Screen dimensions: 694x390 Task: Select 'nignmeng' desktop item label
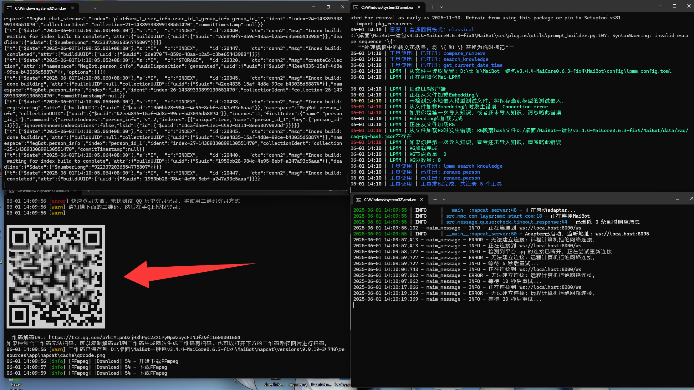tap(298, 384)
